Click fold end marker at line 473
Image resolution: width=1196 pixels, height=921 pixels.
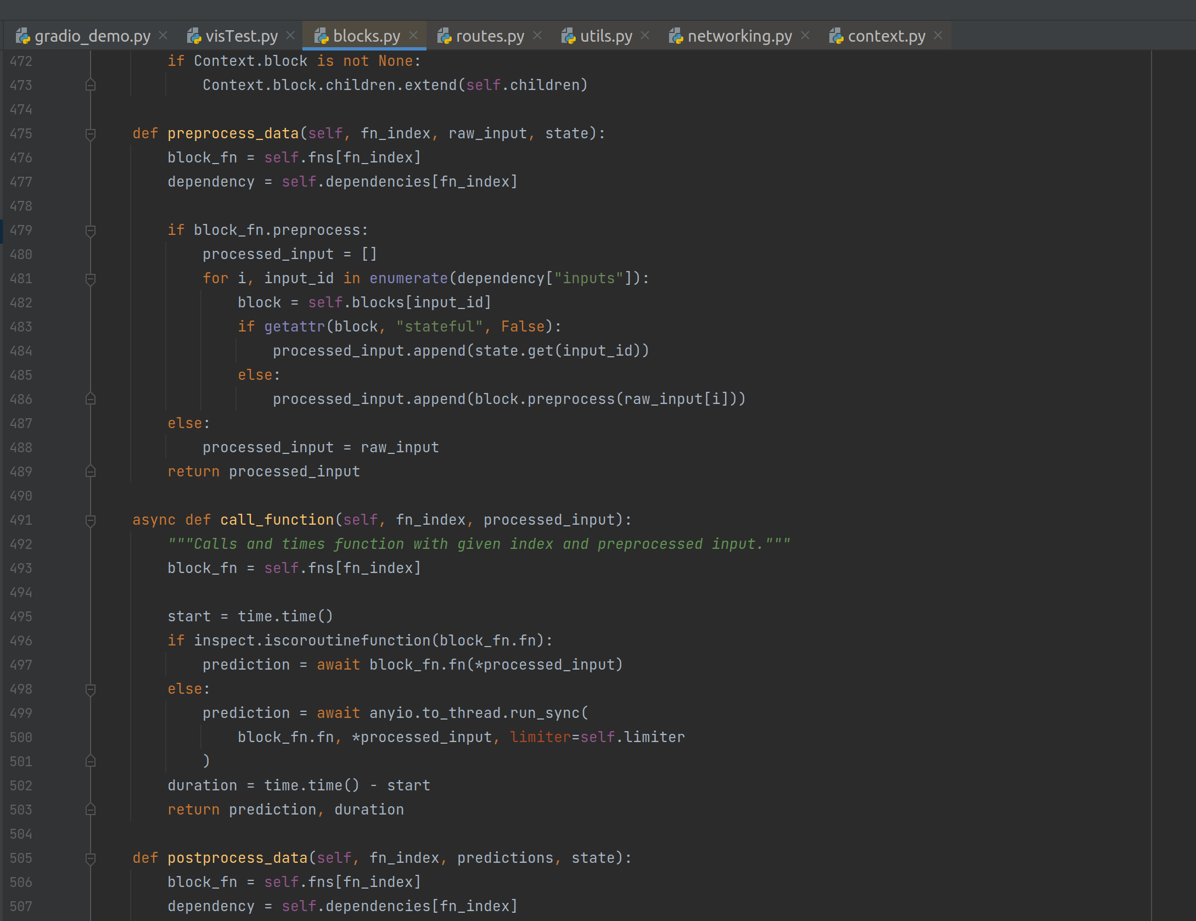click(x=91, y=85)
